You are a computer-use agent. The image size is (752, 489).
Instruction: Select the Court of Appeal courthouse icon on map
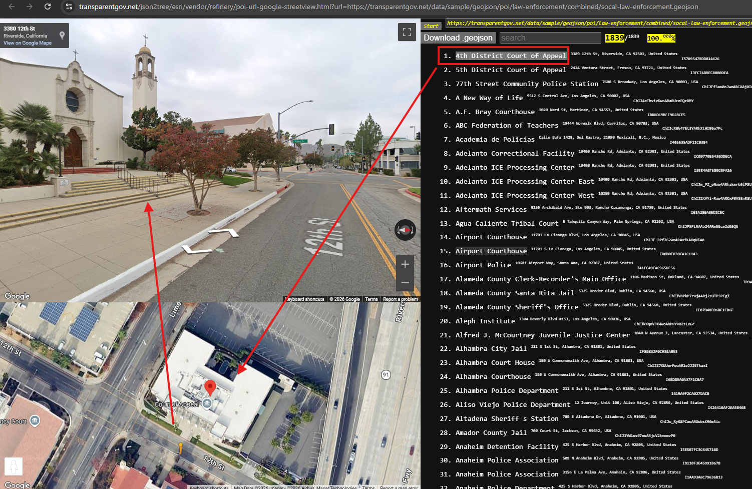click(207, 403)
